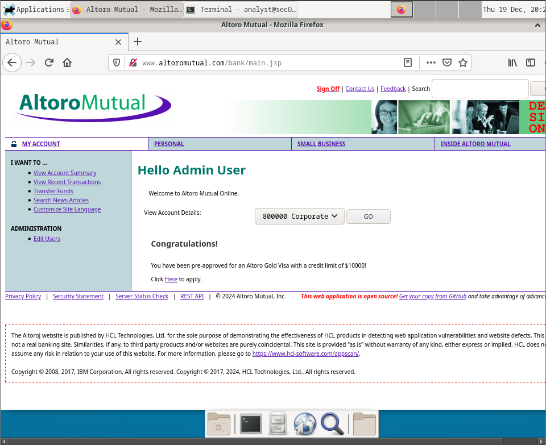Open Edit Users administration link
Viewport: 546px width, 445px height.
(47, 239)
